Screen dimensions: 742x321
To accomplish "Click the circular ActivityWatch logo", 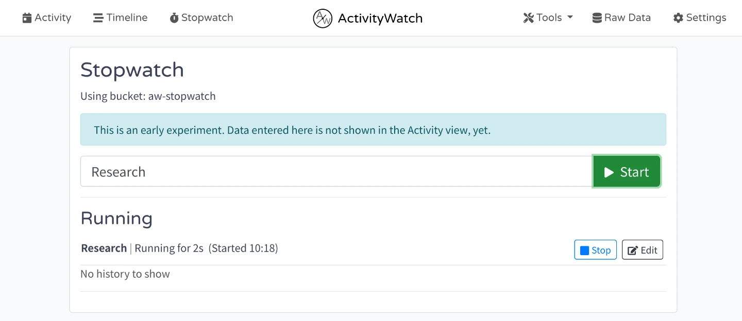I will click(323, 19).
